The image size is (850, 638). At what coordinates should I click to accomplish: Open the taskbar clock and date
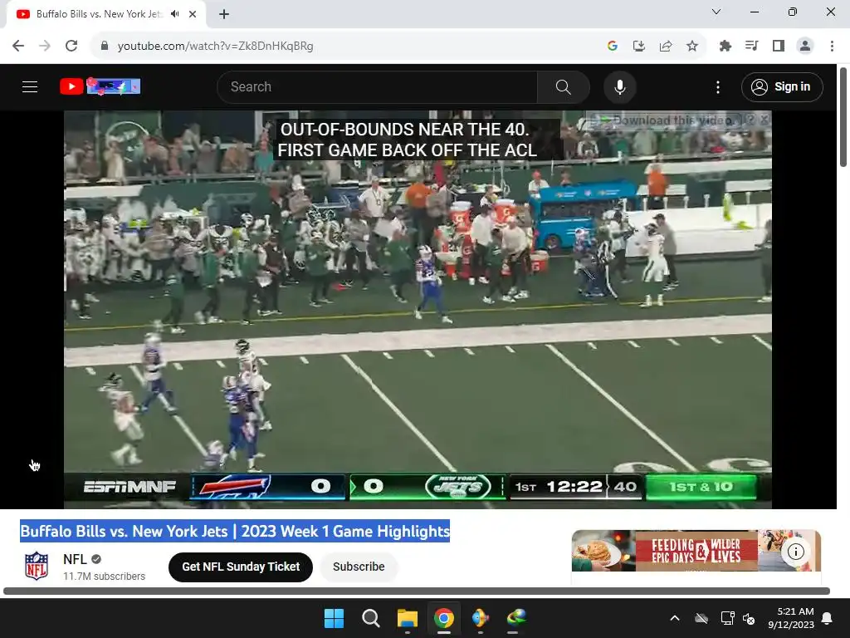(791, 618)
